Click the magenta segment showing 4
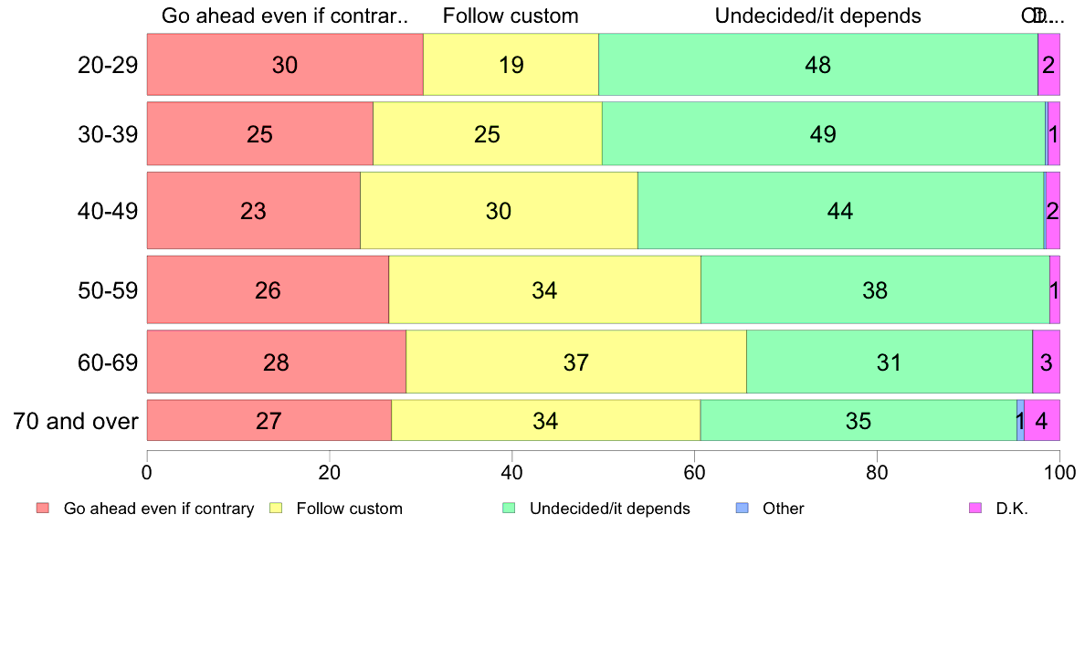This screenshot has height=672, width=1085. [1041, 420]
